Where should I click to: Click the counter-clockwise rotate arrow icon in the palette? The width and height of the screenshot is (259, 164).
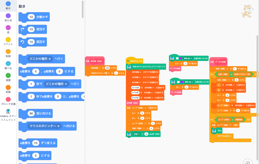coord(22,42)
